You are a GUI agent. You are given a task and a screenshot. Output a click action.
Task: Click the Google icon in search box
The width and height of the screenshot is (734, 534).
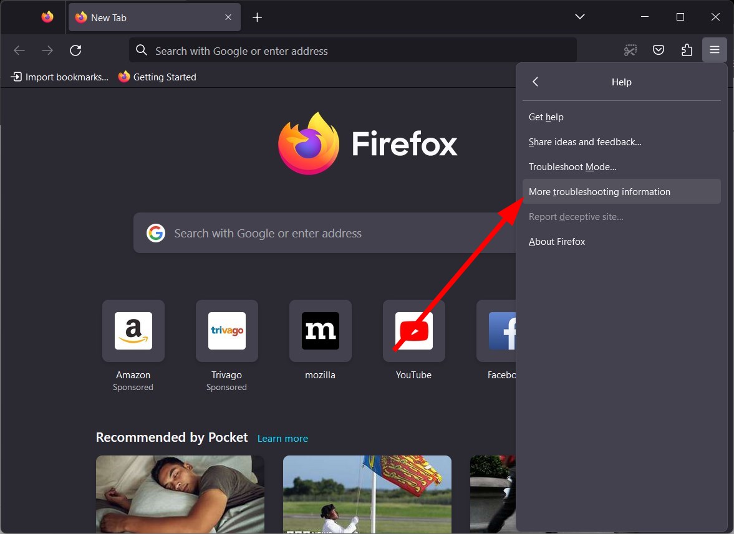pos(156,233)
